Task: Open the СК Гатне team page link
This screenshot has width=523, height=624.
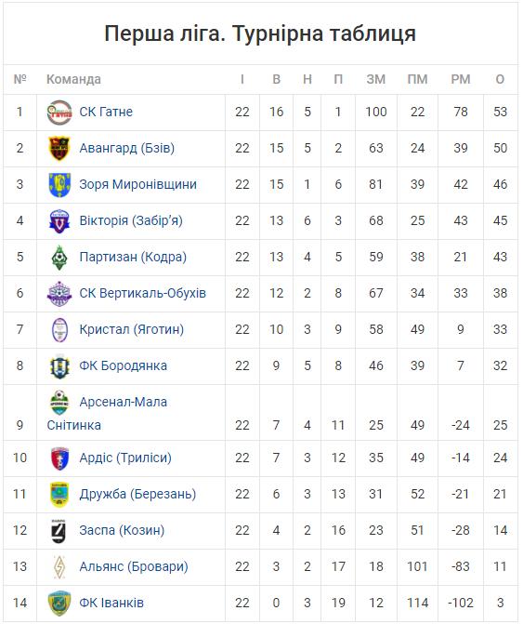Action: pyautogui.click(x=106, y=112)
